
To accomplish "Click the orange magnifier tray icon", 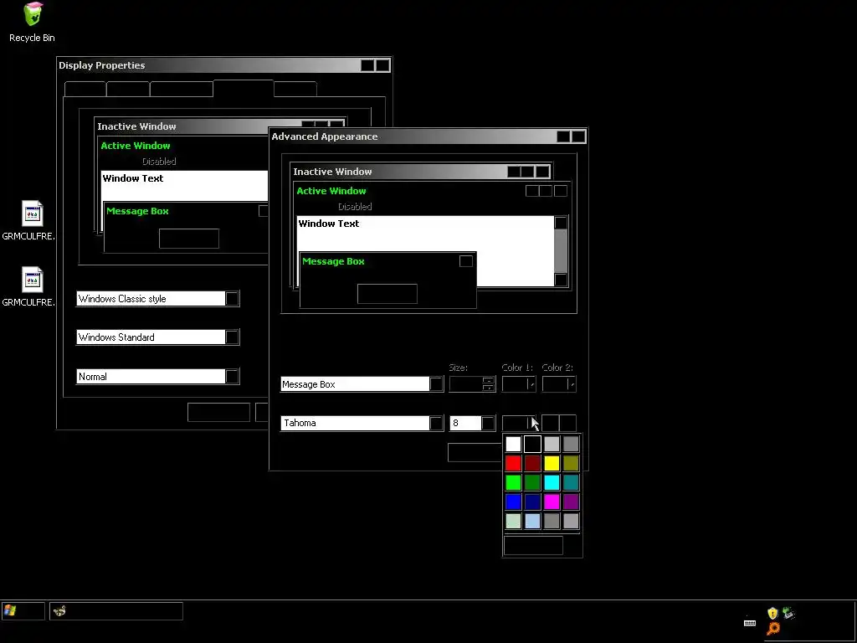I will (x=772, y=629).
